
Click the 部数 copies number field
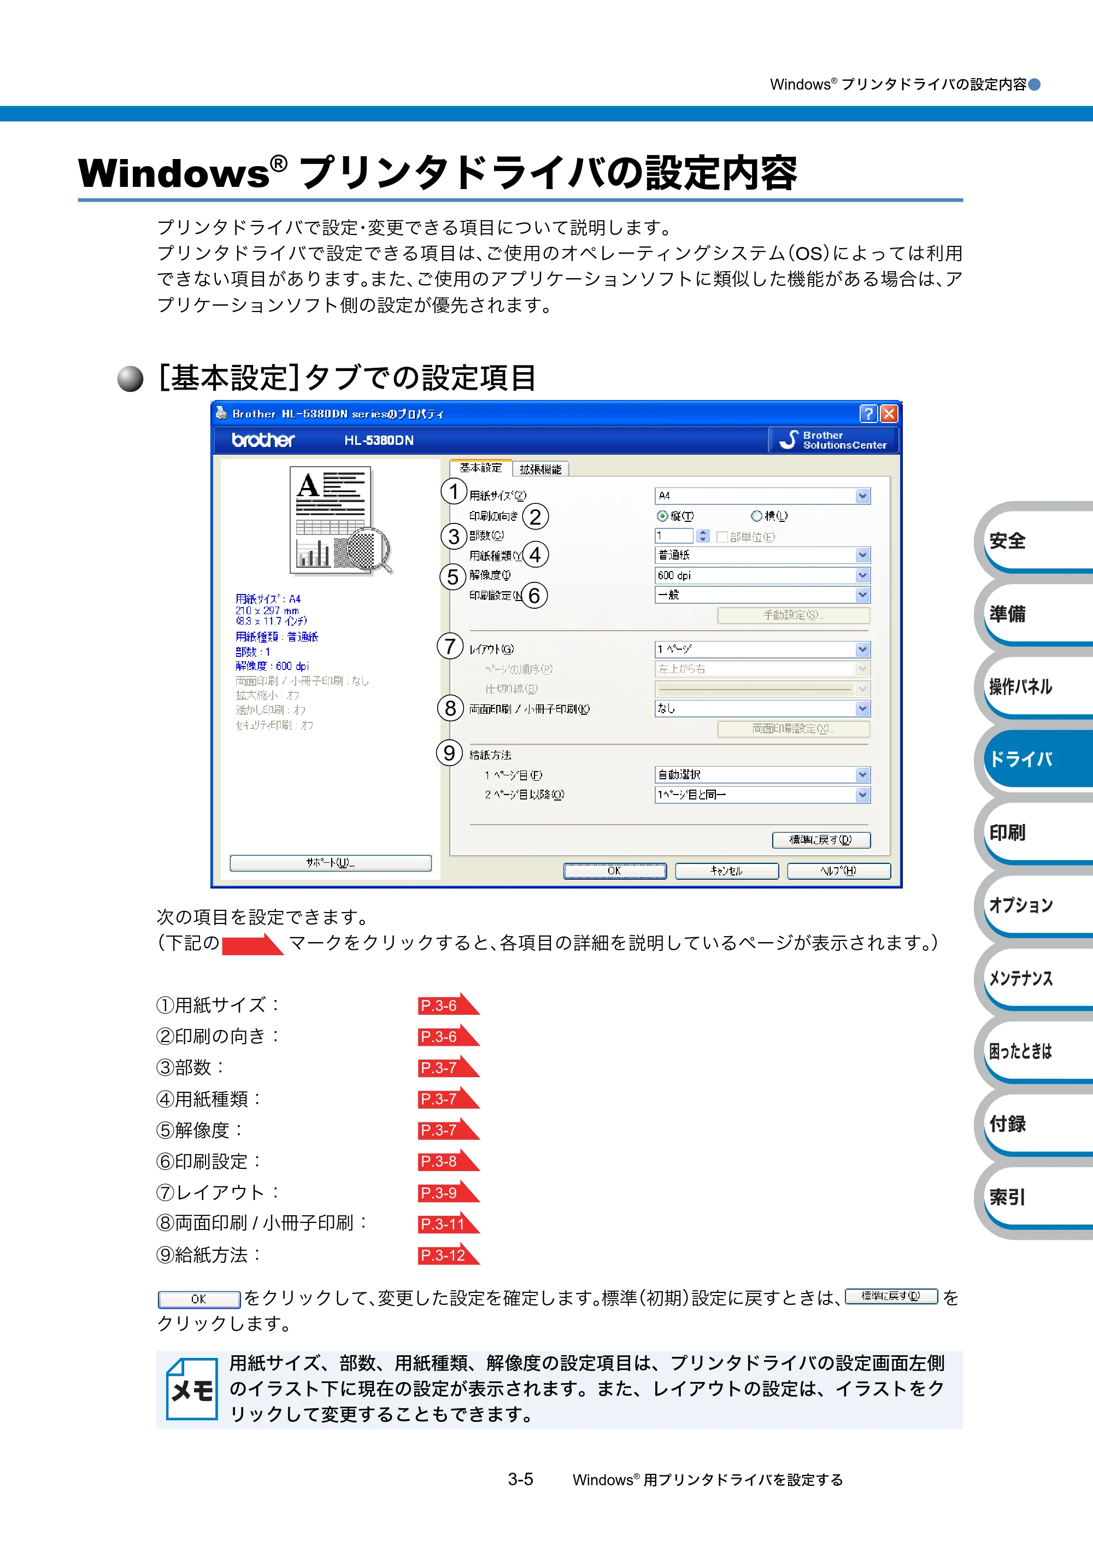point(674,536)
